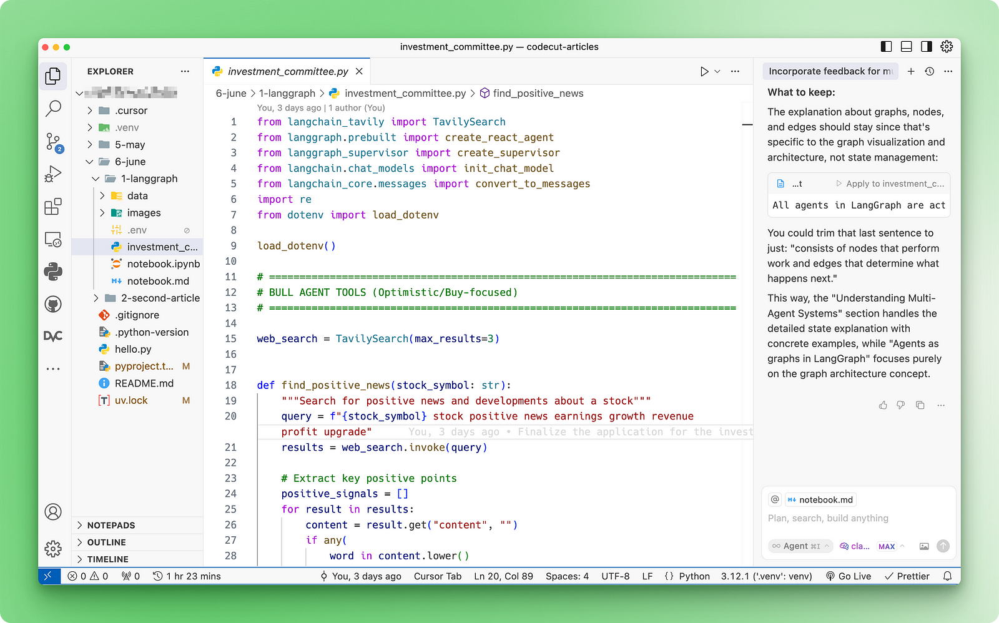The width and height of the screenshot is (999, 623).
Task: Expand the OUTLINE section
Action: point(137,542)
